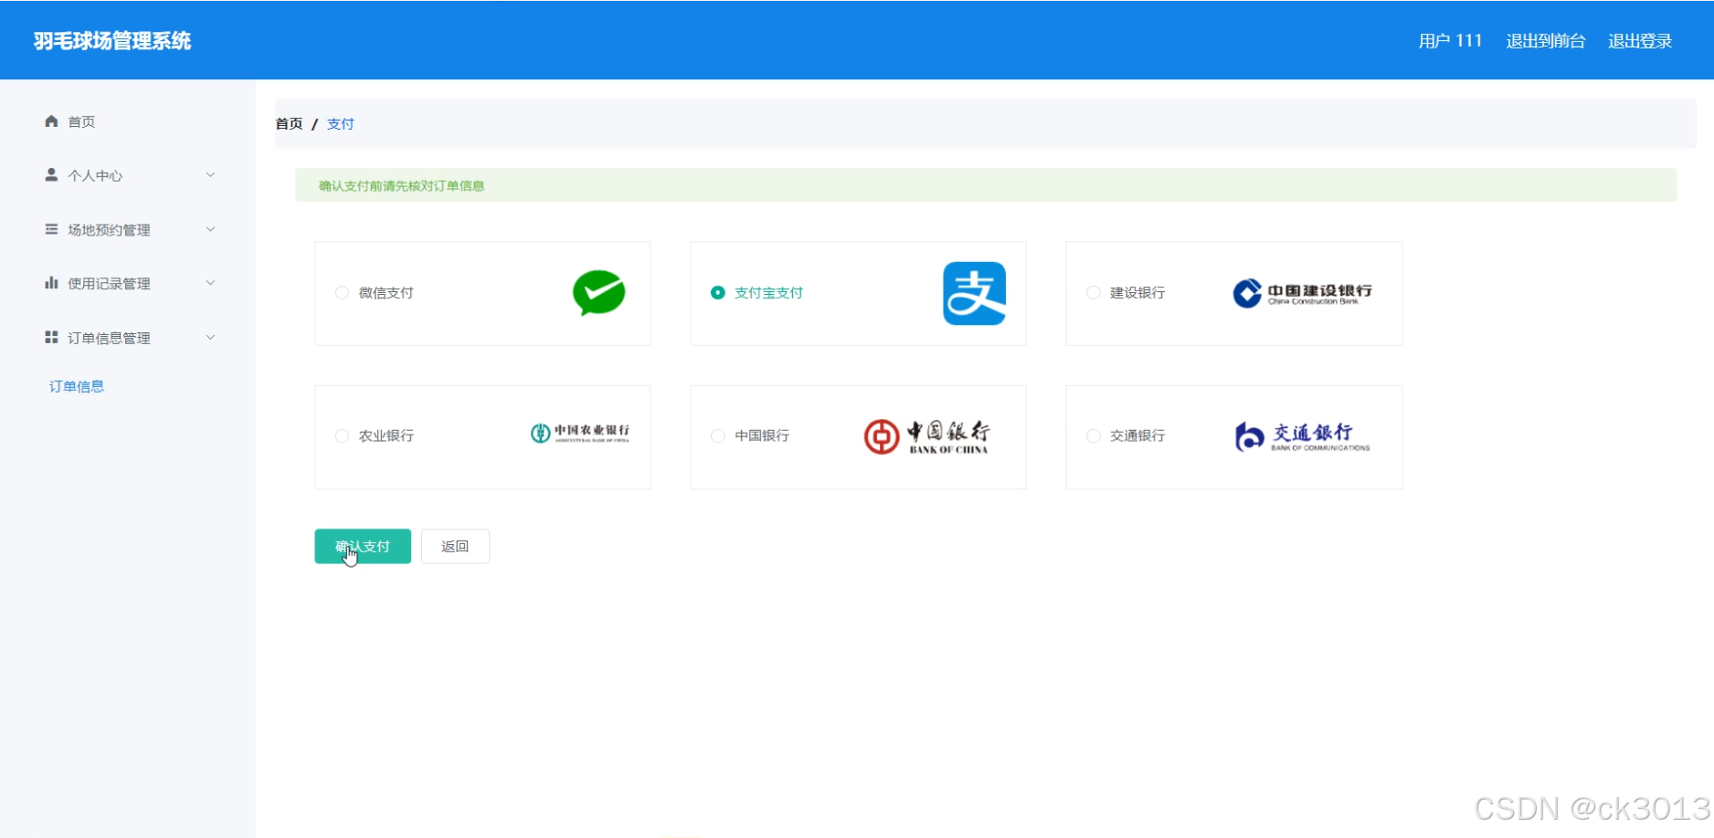Click 退出登录 in the header
The width and height of the screenshot is (1714, 838).
(x=1640, y=41)
